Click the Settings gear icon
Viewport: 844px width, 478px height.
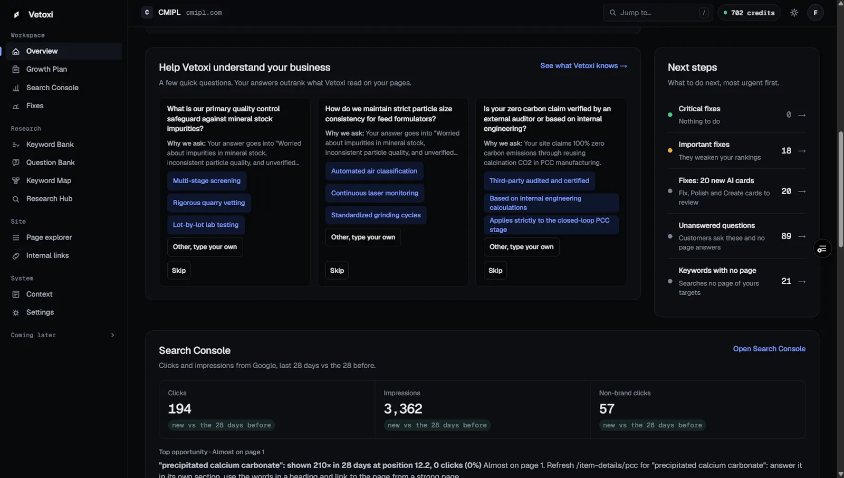click(16, 312)
